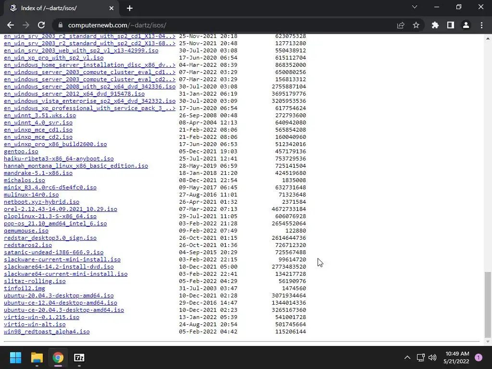The height and width of the screenshot is (369, 492).
Task: Show hidden system tray icons
Action: [407, 357]
